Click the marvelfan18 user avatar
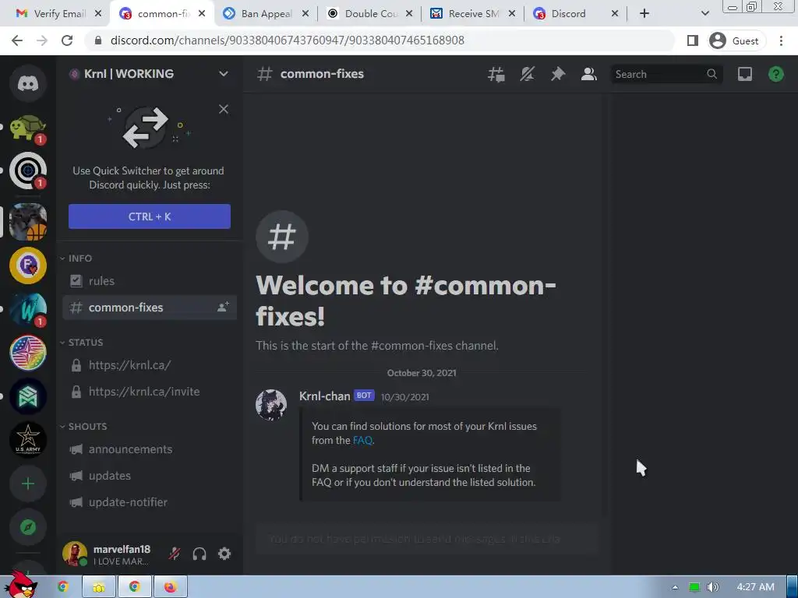798x598 pixels. click(74, 554)
